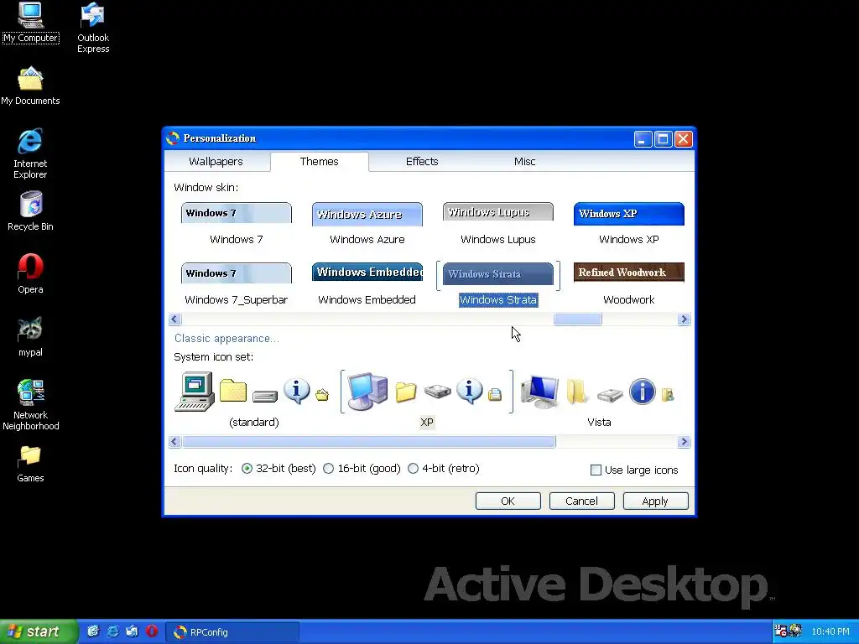Click window skin scrollbar left arrow
Viewport: 859px width, 644px height.
(x=174, y=319)
